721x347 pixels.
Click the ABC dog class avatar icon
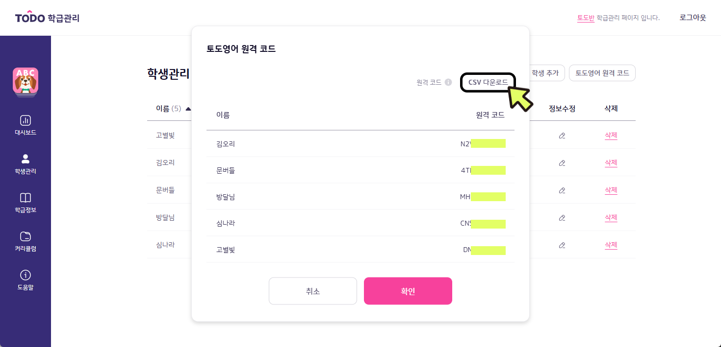tap(26, 81)
